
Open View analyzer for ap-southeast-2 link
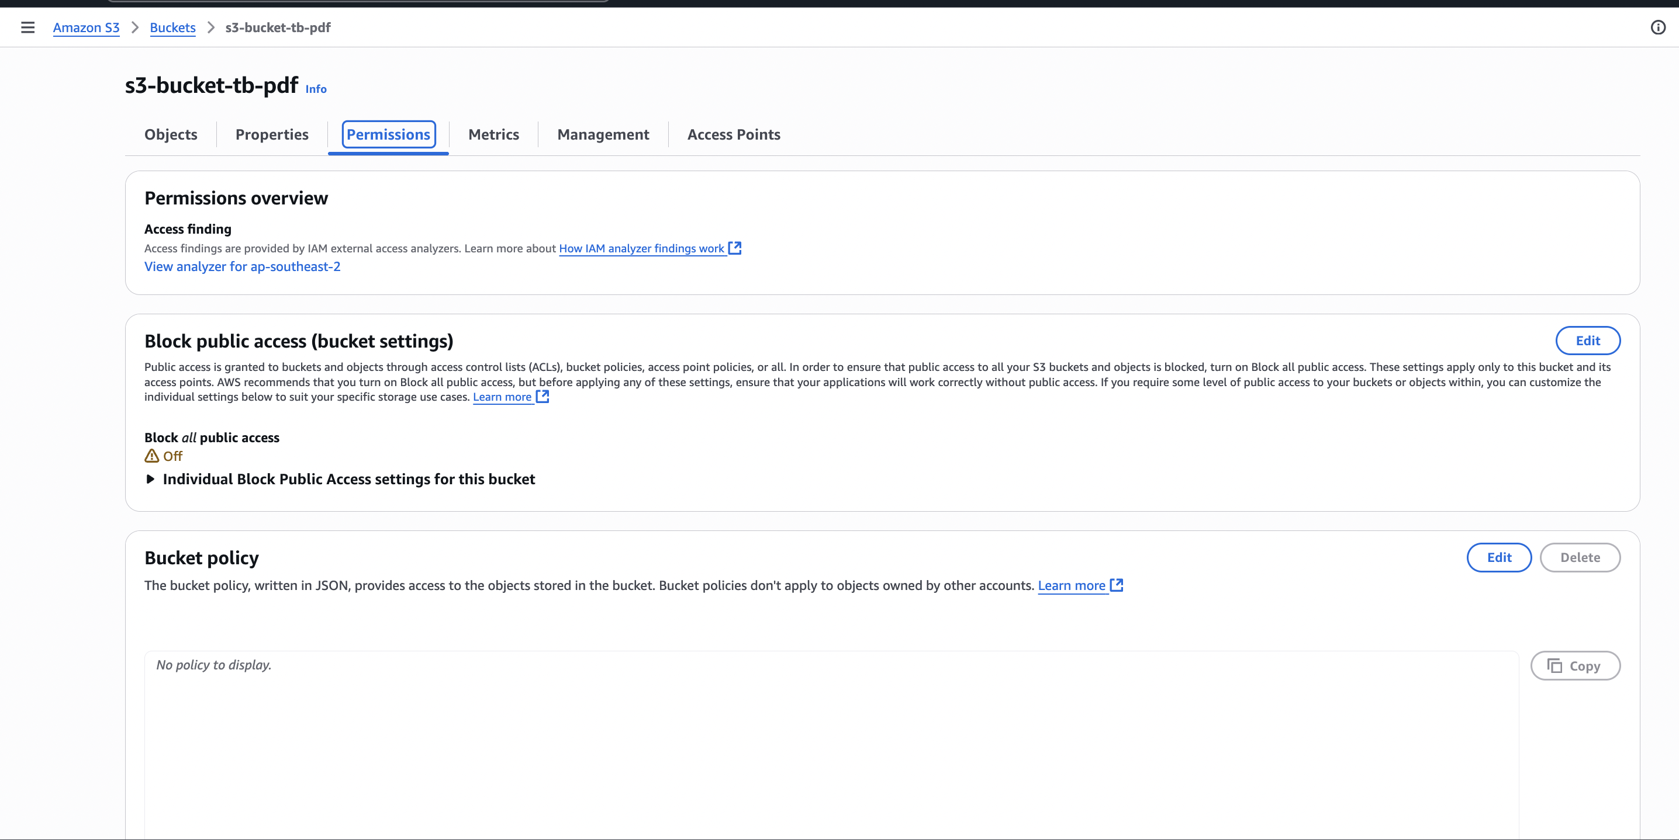[242, 266]
